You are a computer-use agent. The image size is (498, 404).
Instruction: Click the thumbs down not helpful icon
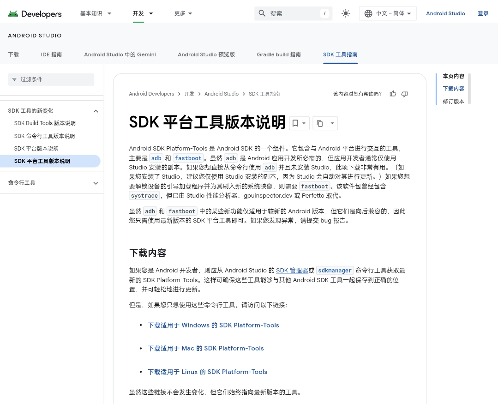tap(404, 94)
